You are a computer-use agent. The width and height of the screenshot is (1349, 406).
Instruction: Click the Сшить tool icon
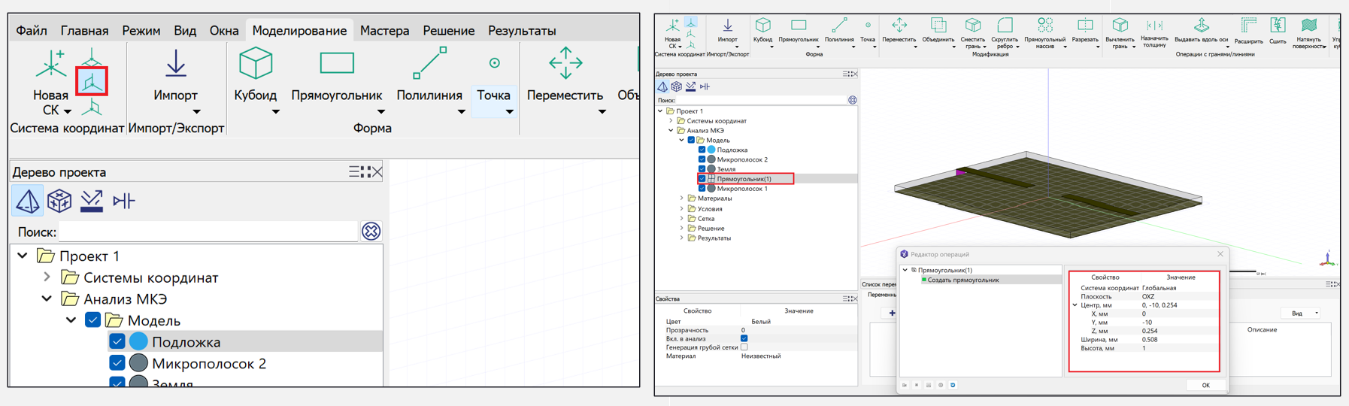[1277, 26]
